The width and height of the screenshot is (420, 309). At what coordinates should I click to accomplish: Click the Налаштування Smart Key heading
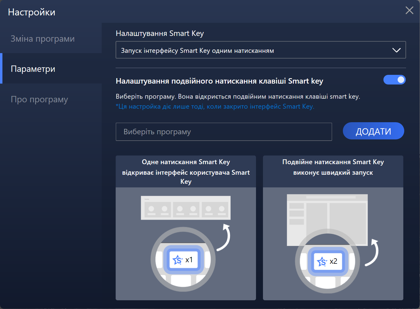pyautogui.click(x=160, y=33)
